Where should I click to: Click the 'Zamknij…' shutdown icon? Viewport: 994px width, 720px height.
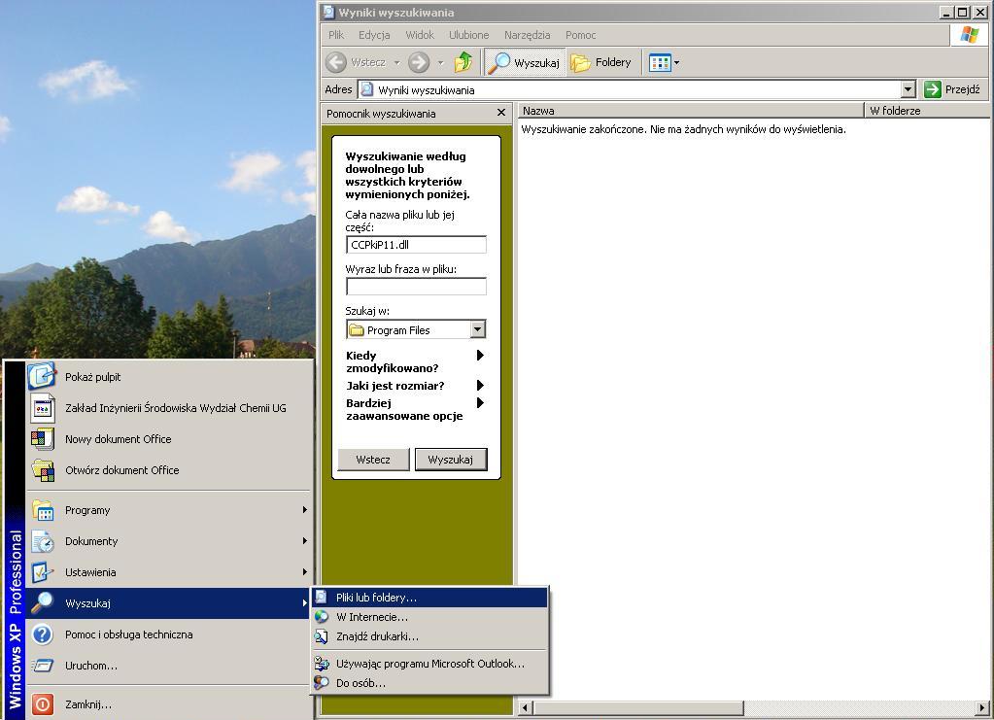(x=43, y=704)
